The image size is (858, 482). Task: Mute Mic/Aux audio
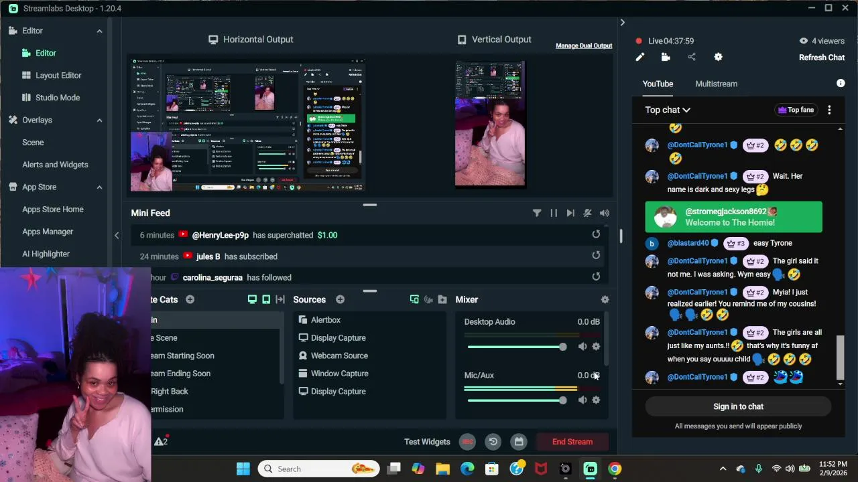[x=582, y=400]
